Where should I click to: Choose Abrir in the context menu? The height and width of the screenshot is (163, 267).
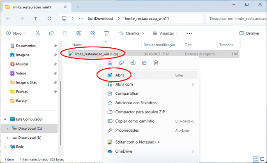click(x=151, y=75)
